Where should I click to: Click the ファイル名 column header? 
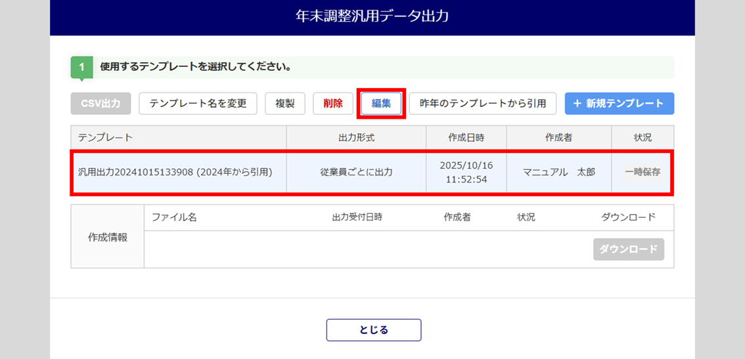click(x=174, y=217)
